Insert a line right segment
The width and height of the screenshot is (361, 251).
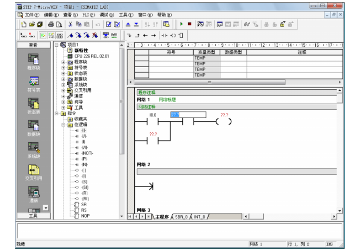click(153, 35)
